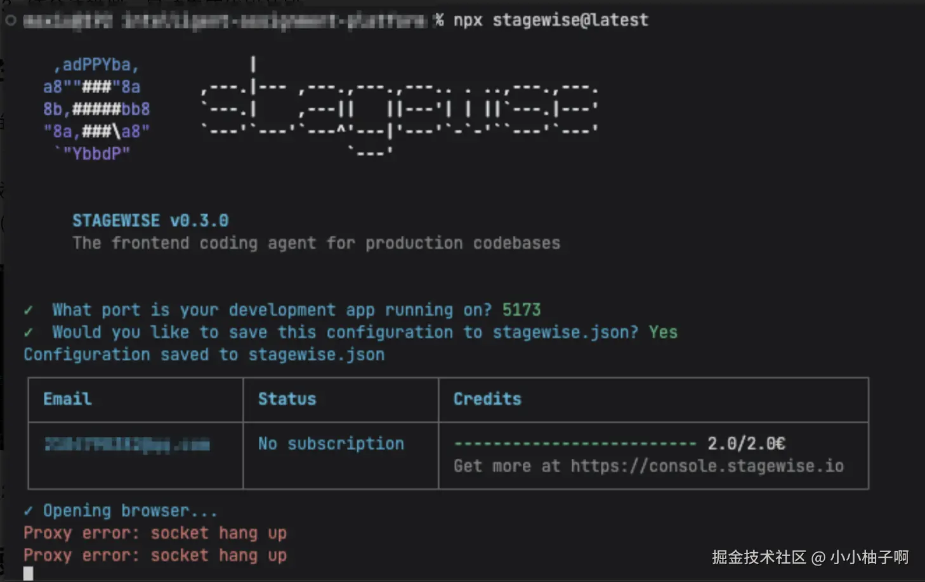Select the STAGEWISE v0.3.0 version heading
Screen dimensions: 925x582
[x=150, y=221]
